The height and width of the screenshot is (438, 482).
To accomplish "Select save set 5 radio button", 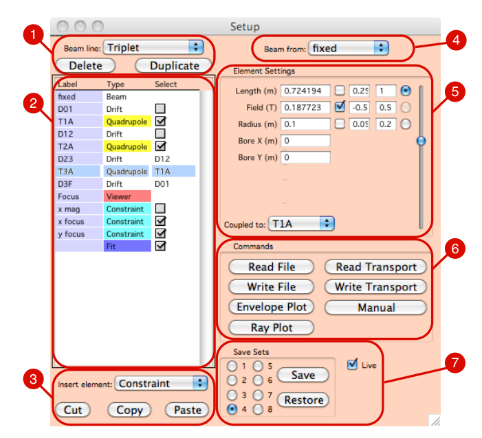I will [258, 366].
